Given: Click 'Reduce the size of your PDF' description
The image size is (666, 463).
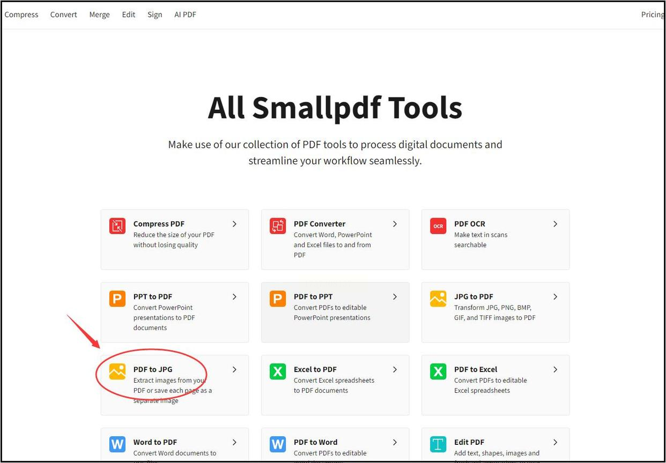Looking at the screenshot, I should 174,240.
